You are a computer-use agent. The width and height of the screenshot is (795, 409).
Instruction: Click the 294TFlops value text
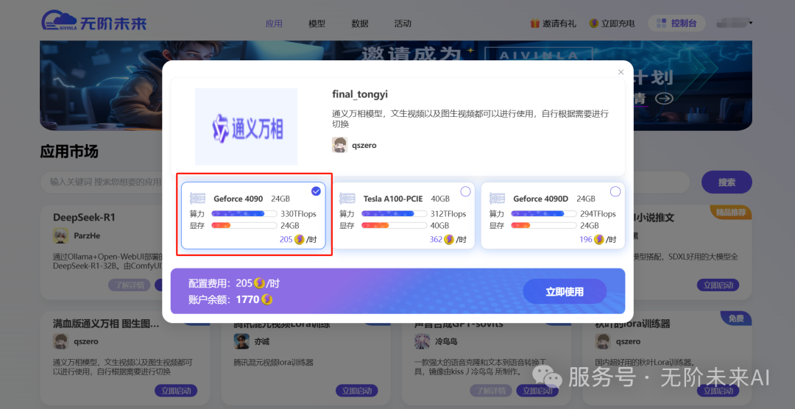pyautogui.click(x=598, y=214)
